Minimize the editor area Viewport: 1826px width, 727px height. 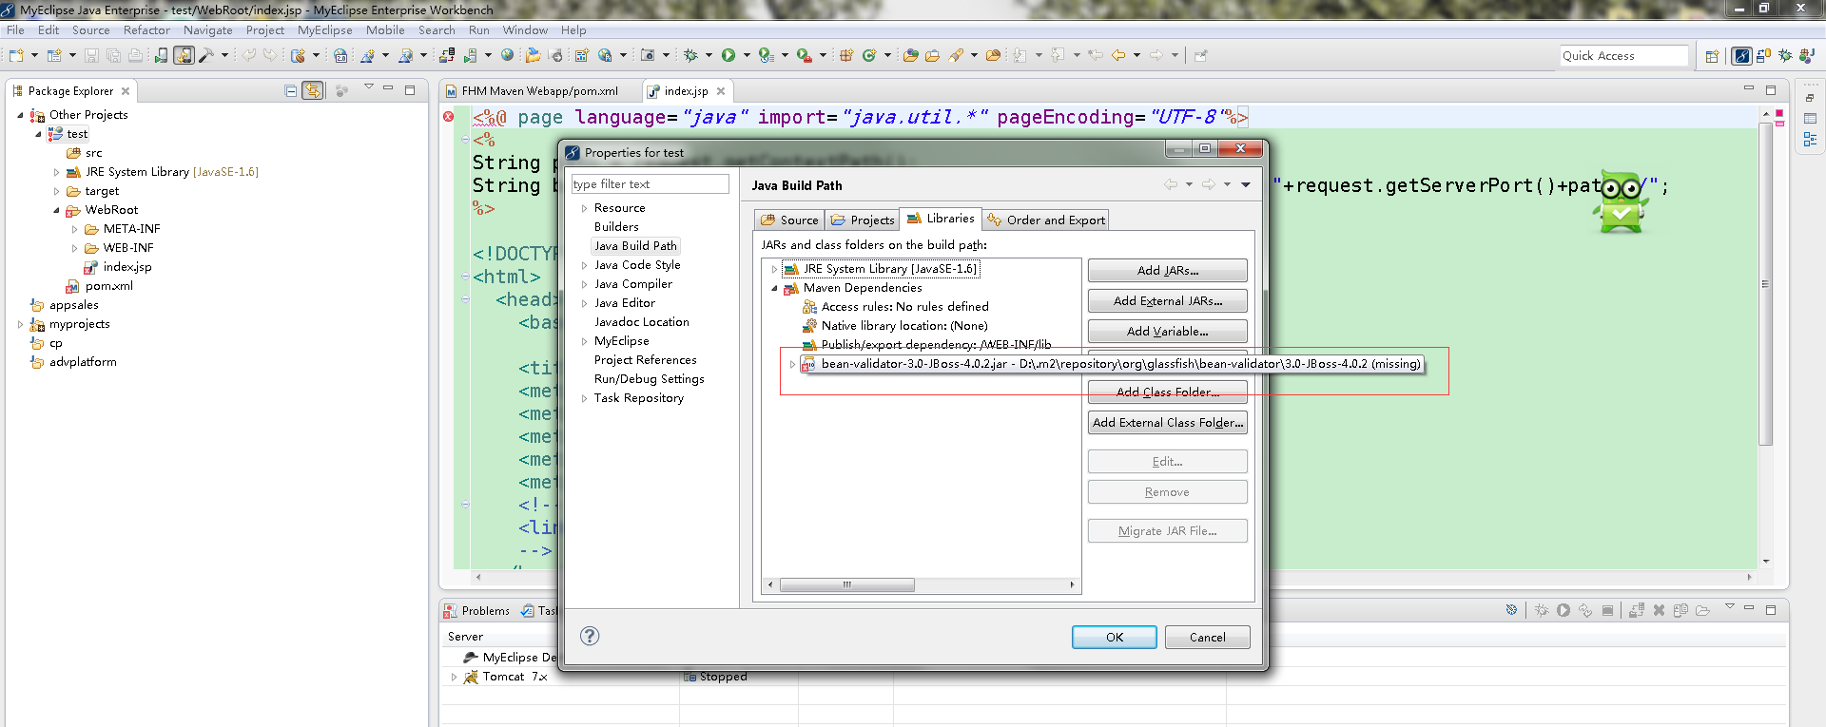[x=1748, y=89]
